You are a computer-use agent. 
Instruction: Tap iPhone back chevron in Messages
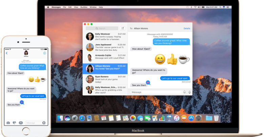tap(7, 53)
